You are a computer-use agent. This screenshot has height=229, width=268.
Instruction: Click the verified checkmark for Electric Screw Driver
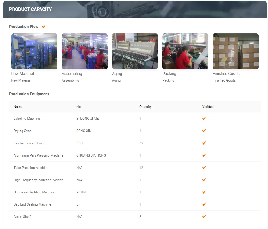tap(204, 143)
